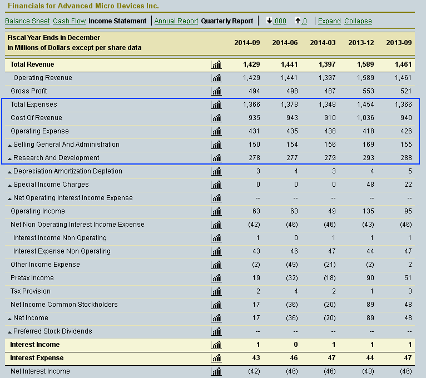The height and width of the screenshot is (378, 426).
Task: Open chart icon for Total Expenses row
Action: [216, 105]
